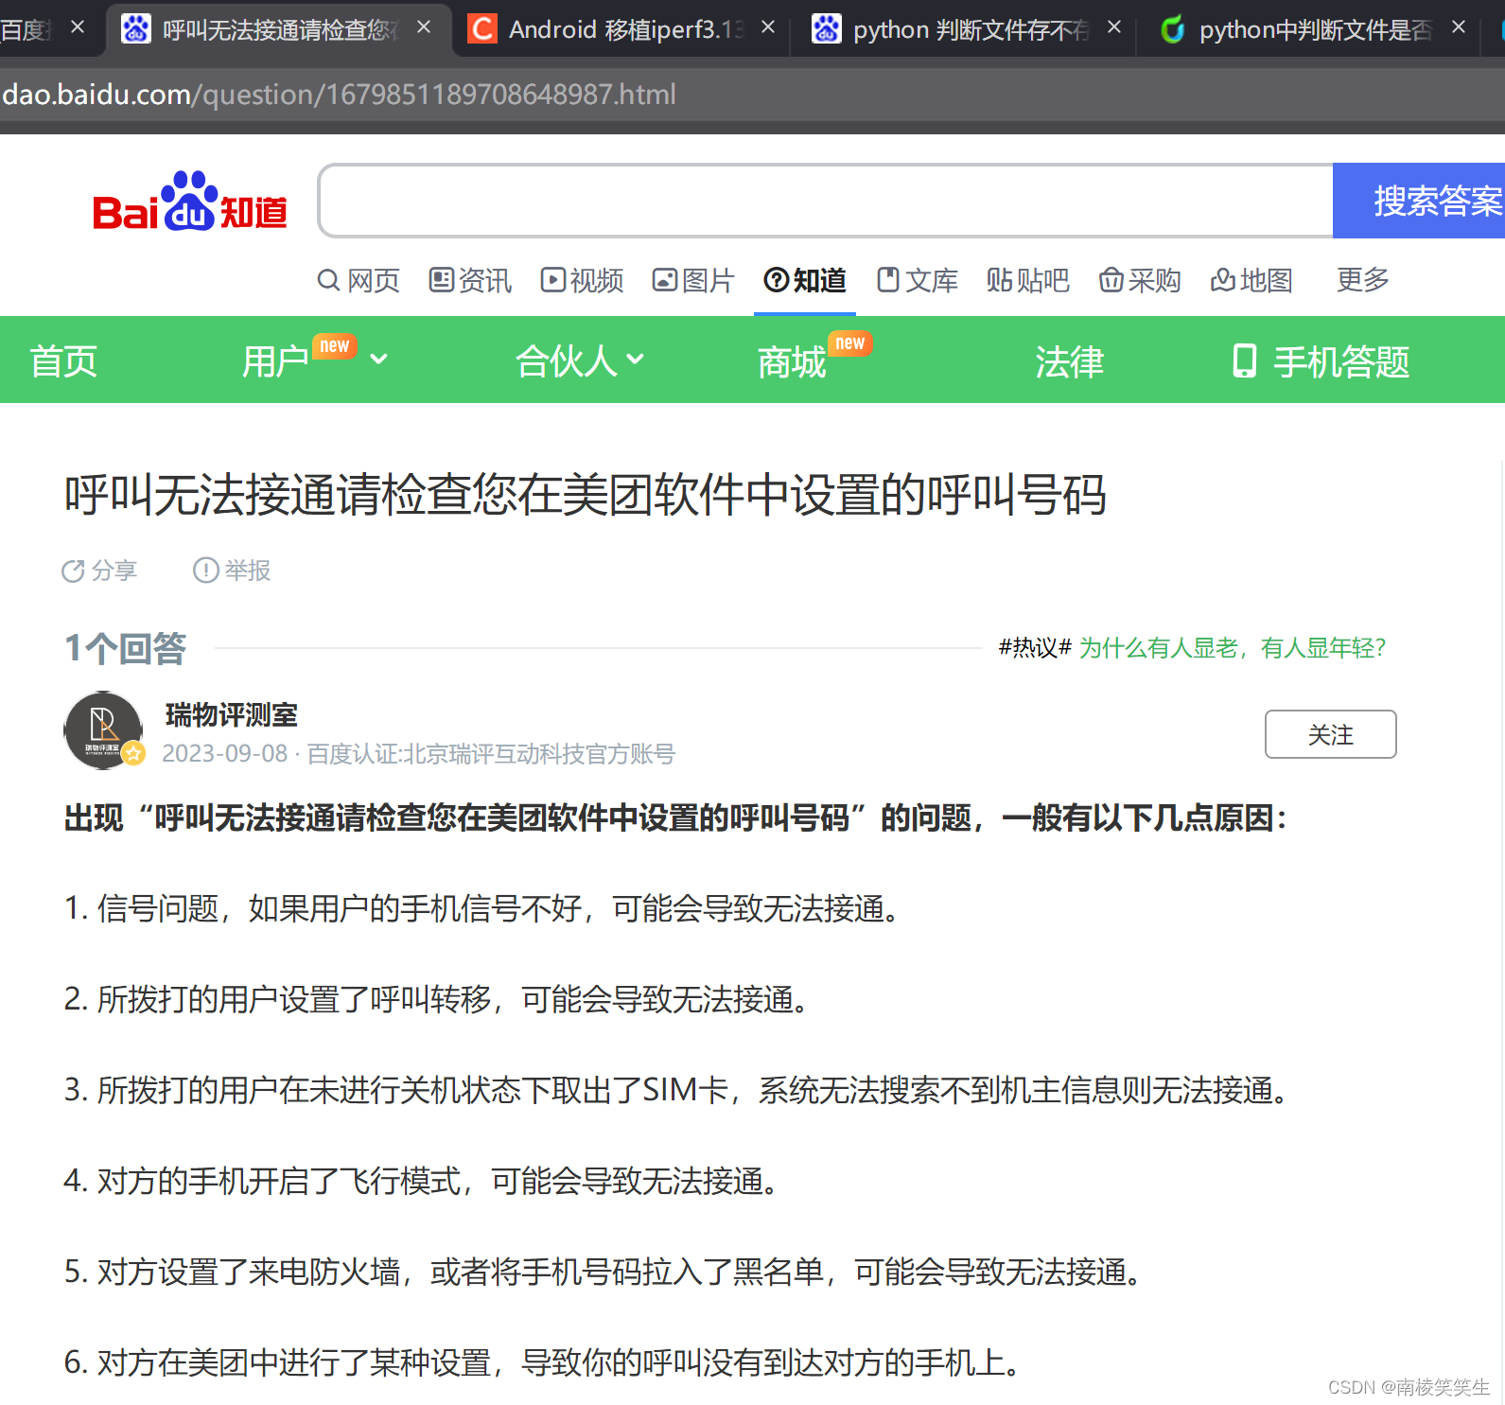Close the 呼叫无法接通 browser tab

(x=424, y=27)
